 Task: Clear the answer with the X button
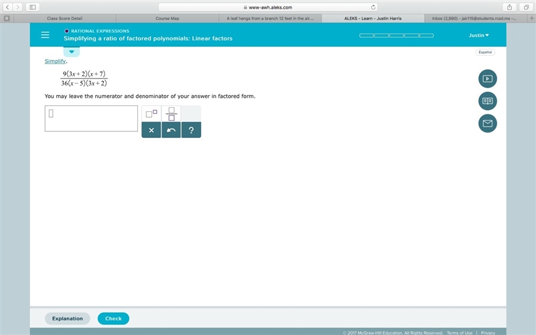[151, 130]
